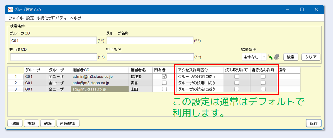
Task: Open the ヘルプ menu
Action: click(75, 18)
